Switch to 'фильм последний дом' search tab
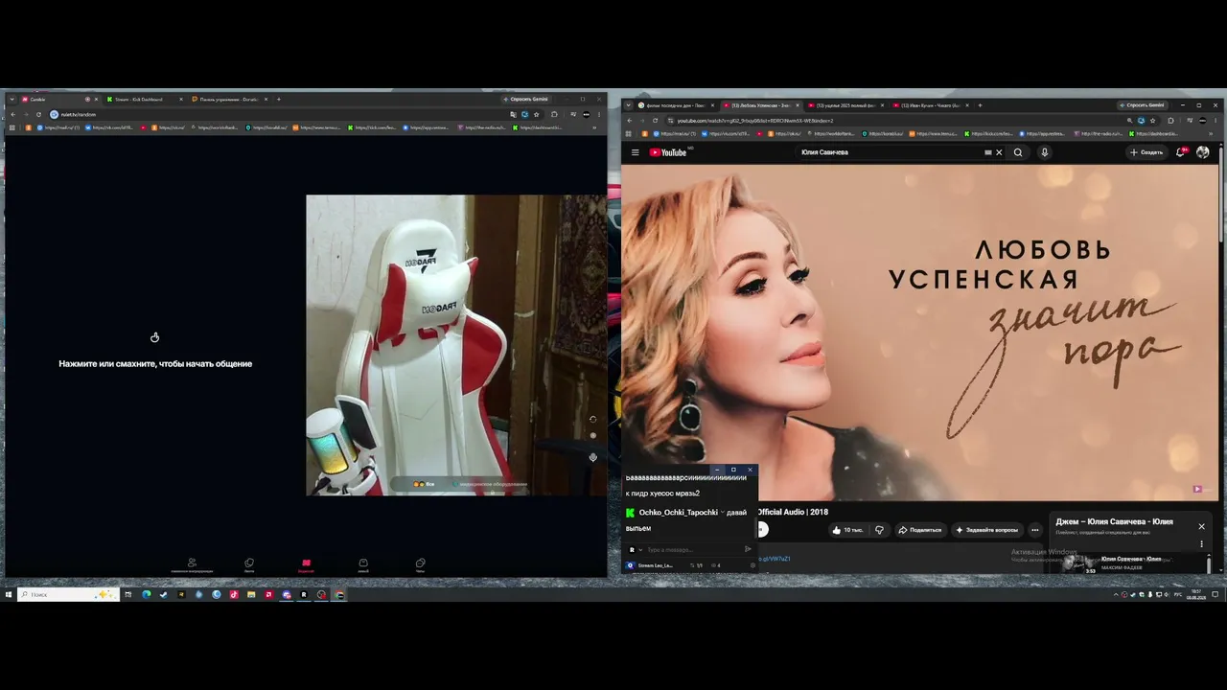Screen dimensions: 1227x690 click(x=676, y=105)
